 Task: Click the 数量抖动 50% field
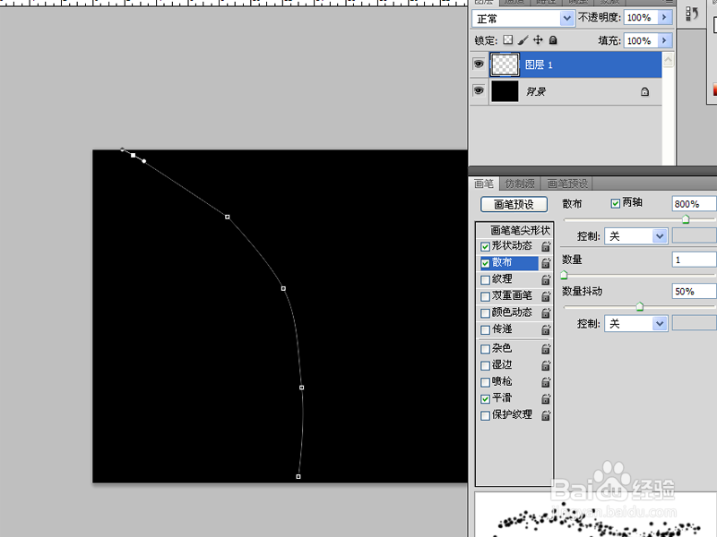coord(694,292)
